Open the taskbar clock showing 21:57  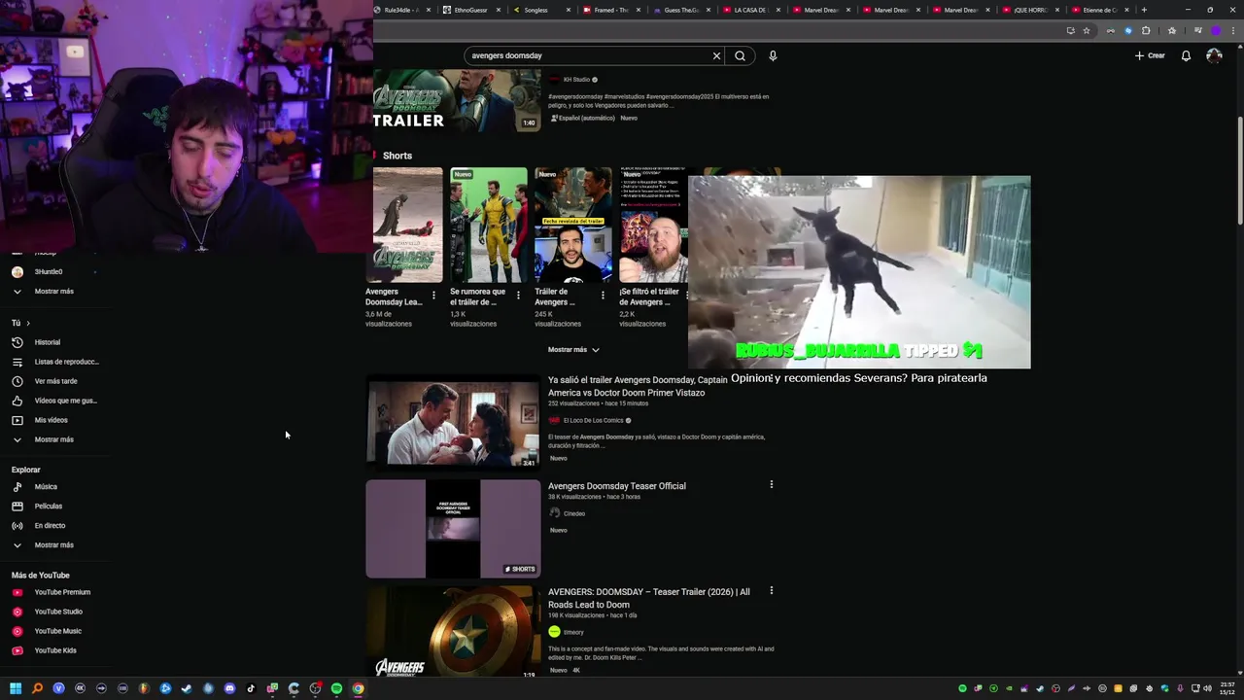click(x=1227, y=688)
